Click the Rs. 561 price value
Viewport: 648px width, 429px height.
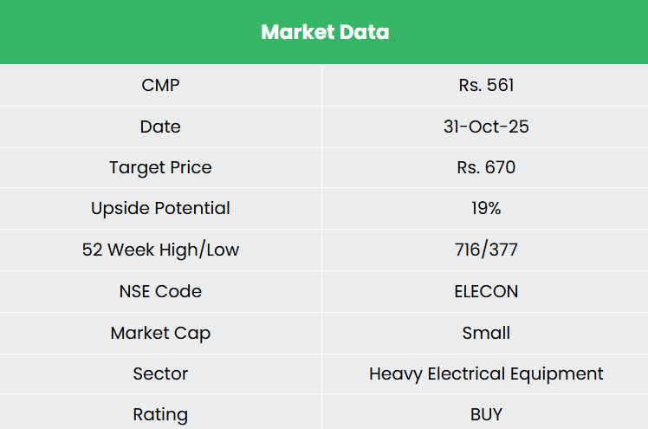tap(486, 85)
